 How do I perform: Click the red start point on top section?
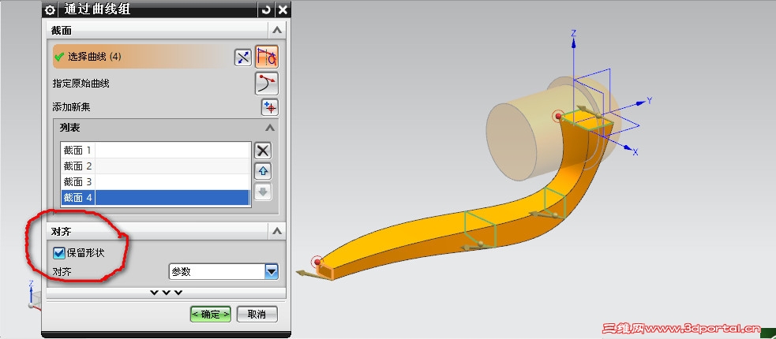click(558, 116)
